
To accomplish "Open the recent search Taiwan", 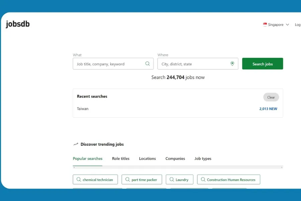I will click(x=83, y=109).
